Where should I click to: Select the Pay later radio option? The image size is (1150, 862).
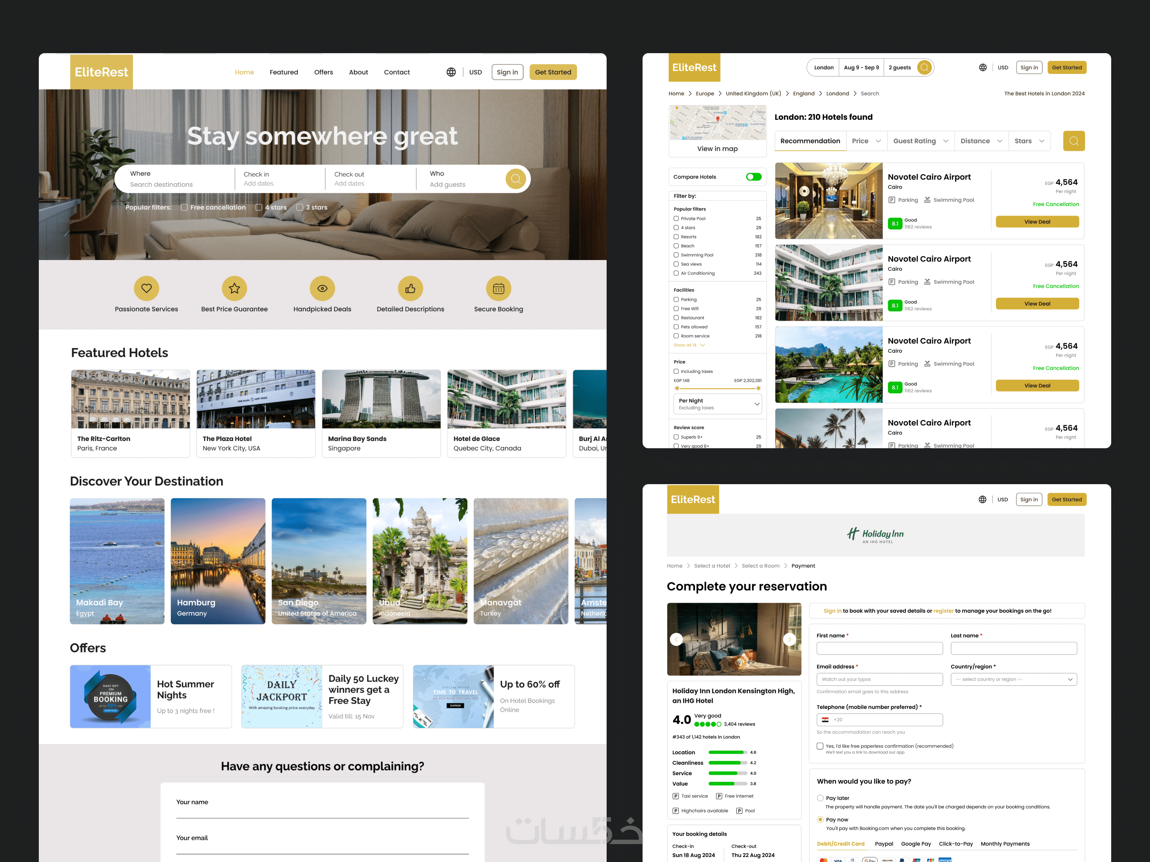click(x=820, y=798)
